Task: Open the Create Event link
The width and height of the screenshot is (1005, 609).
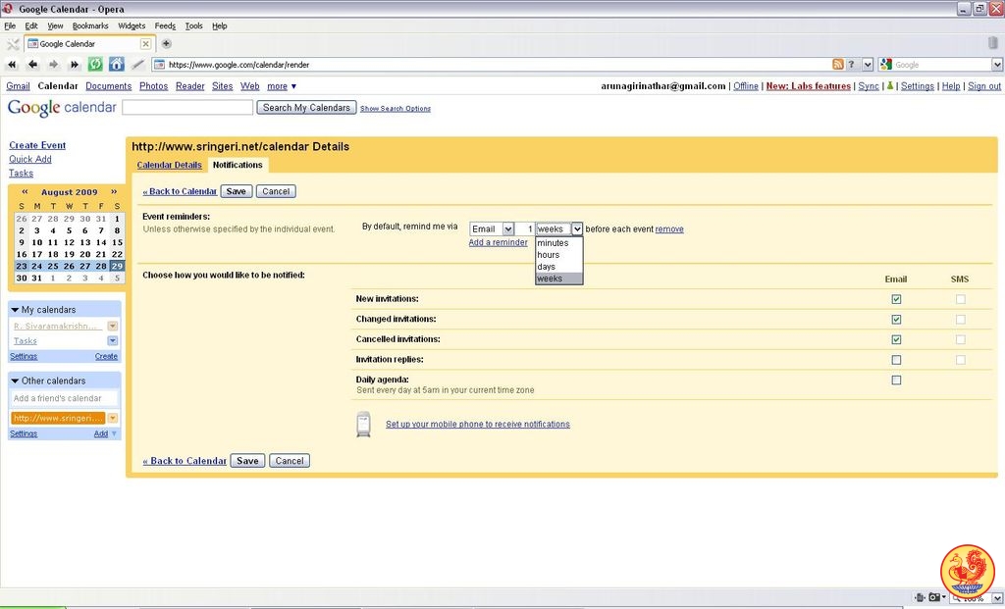Action: click(x=37, y=145)
